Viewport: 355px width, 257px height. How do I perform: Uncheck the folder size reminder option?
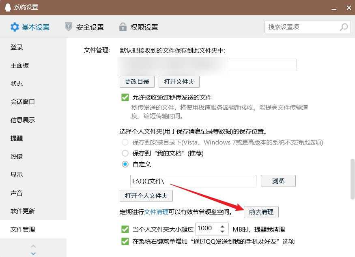[x=125, y=229]
